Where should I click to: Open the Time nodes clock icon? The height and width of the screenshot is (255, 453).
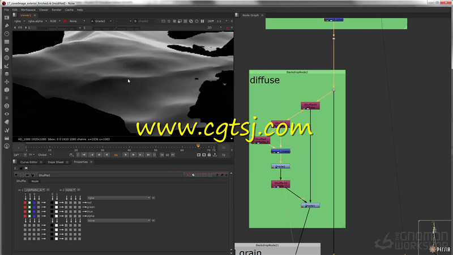pyautogui.click(x=7, y=34)
